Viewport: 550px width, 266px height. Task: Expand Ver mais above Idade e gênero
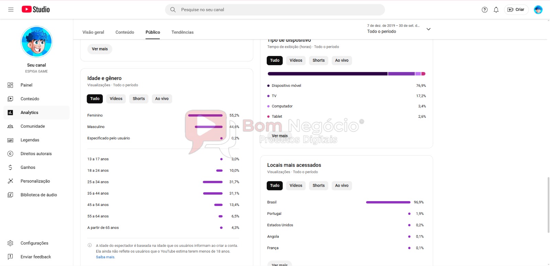click(100, 49)
